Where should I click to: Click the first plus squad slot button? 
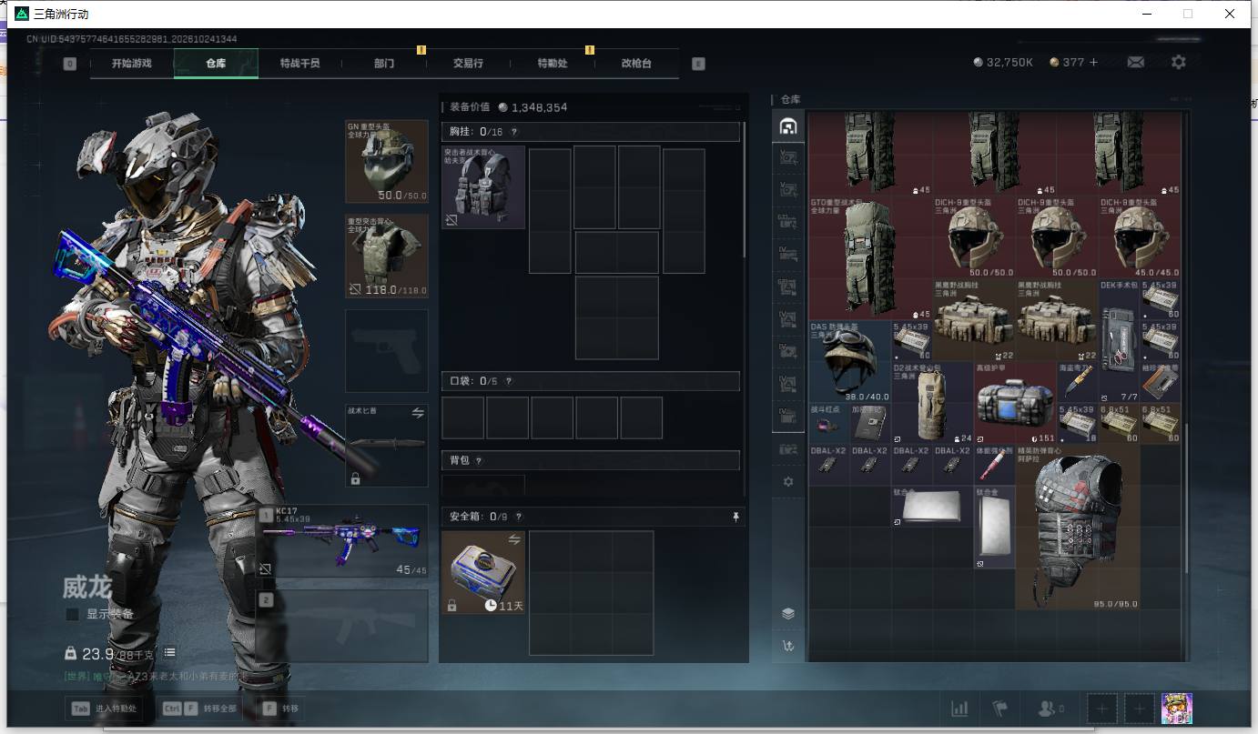(1101, 709)
